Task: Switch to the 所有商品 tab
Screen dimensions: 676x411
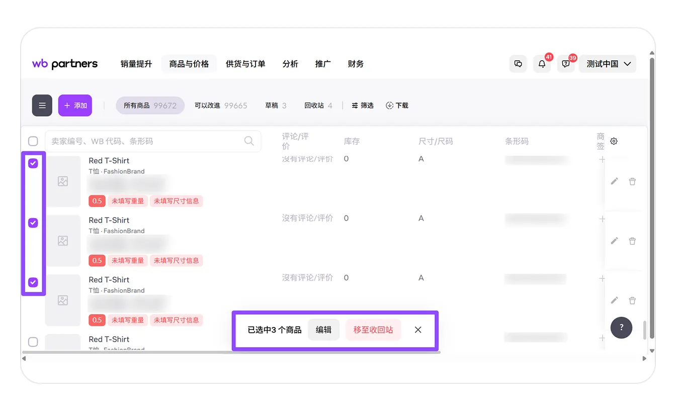Action: coord(150,106)
